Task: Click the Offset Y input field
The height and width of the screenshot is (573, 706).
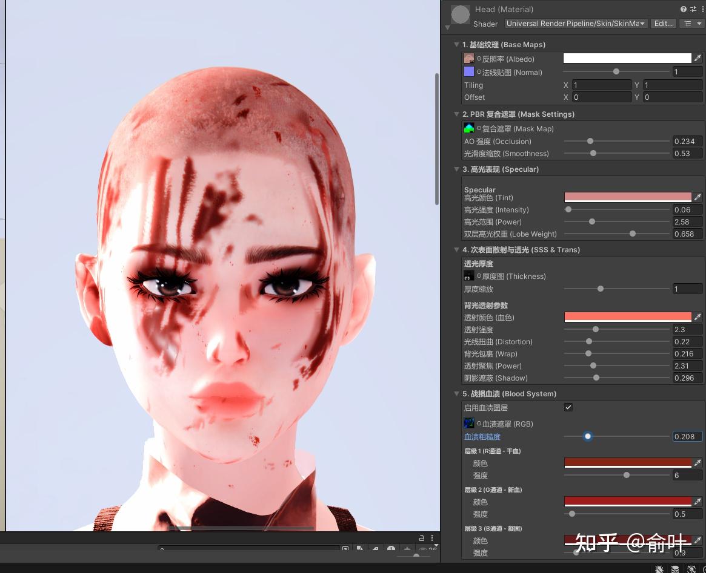Action: coord(672,97)
